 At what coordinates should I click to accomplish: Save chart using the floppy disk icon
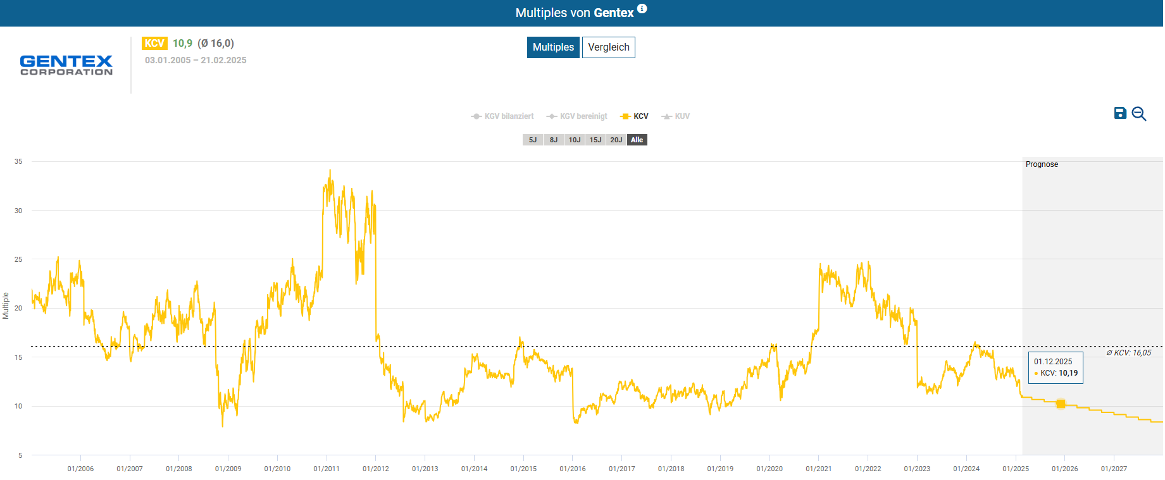1119,113
